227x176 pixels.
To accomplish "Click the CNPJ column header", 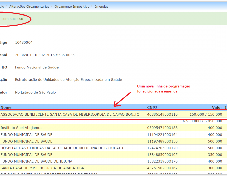I will [152, 107].
